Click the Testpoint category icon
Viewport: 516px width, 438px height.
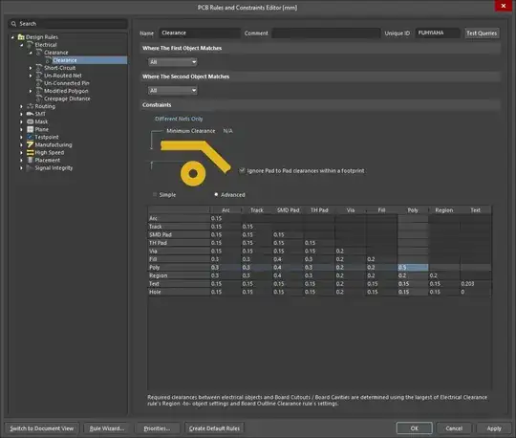pyautogui.click(x=30, y=137)
